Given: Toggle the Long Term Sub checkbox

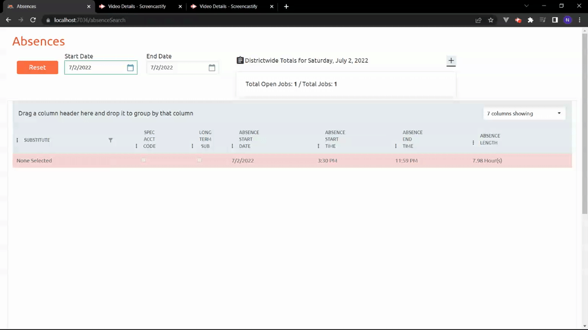Looking at the screenshot, I should 199,160.
